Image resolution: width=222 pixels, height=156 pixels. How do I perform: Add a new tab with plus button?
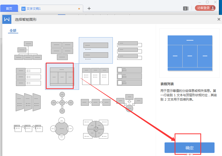click(89, 8)
